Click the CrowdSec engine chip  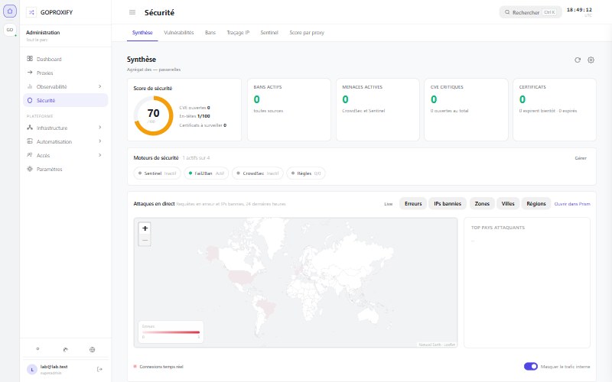coord(258,173)
